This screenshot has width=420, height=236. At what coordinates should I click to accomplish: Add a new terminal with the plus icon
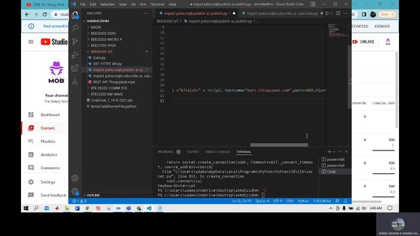pos(329,151)
